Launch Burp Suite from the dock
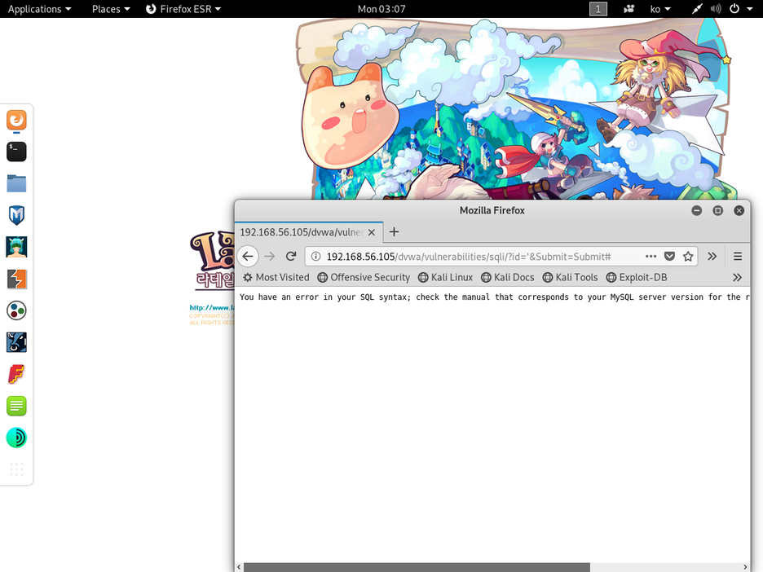Viewport: 763px width, 572px height. 16,279
